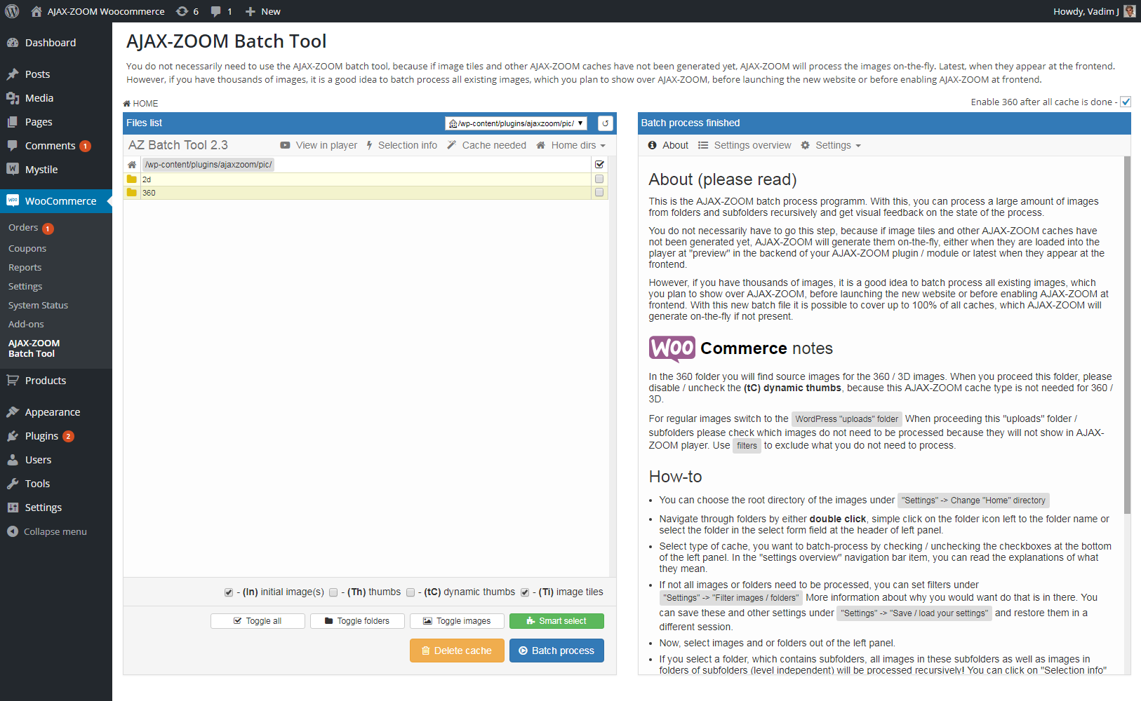Viewport: 1141px width, 701px height.
Task: Expand the Home dirs dropdown
Action: [570, 145]
